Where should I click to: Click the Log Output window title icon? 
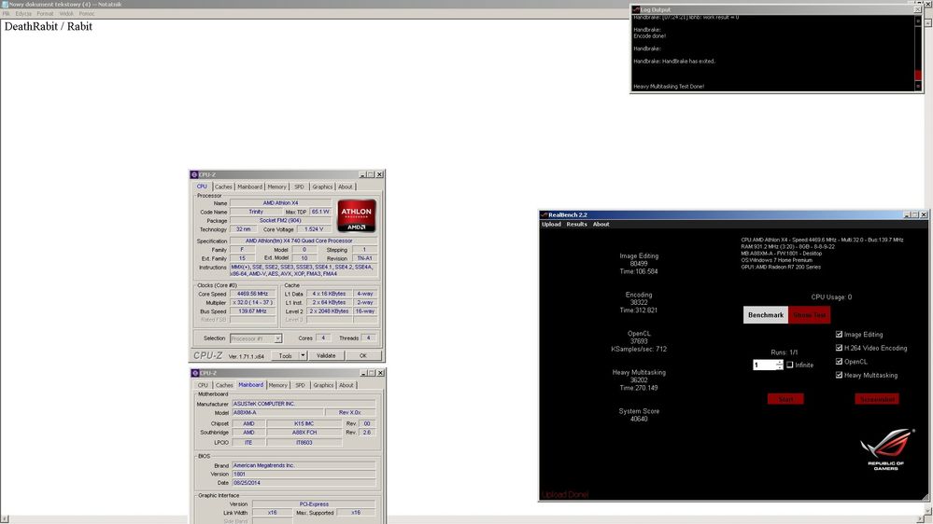[636, 9]
